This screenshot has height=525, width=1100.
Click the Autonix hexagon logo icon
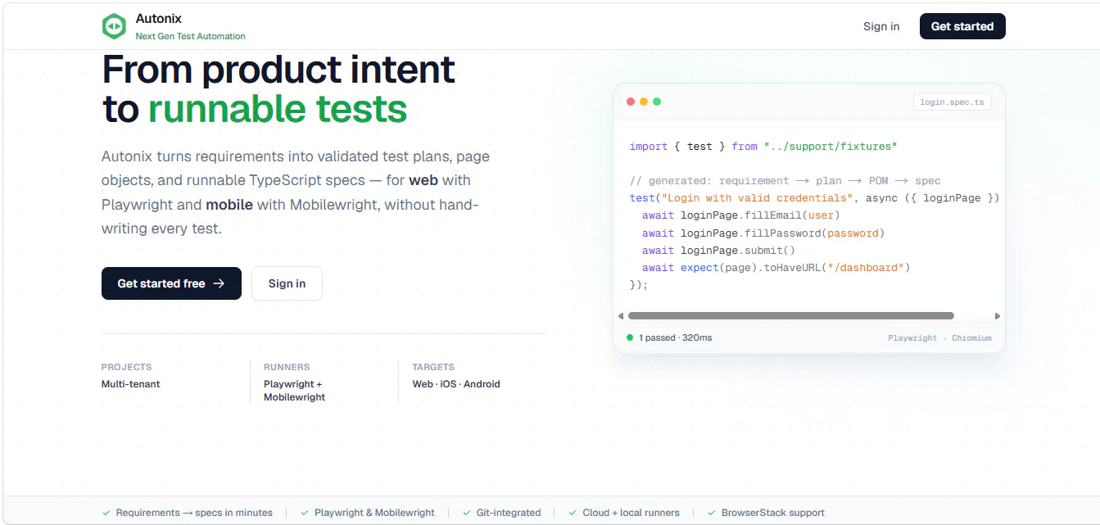coord(114,26)
